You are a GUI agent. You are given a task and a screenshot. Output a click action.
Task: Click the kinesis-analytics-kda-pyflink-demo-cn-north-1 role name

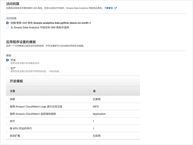62,23
